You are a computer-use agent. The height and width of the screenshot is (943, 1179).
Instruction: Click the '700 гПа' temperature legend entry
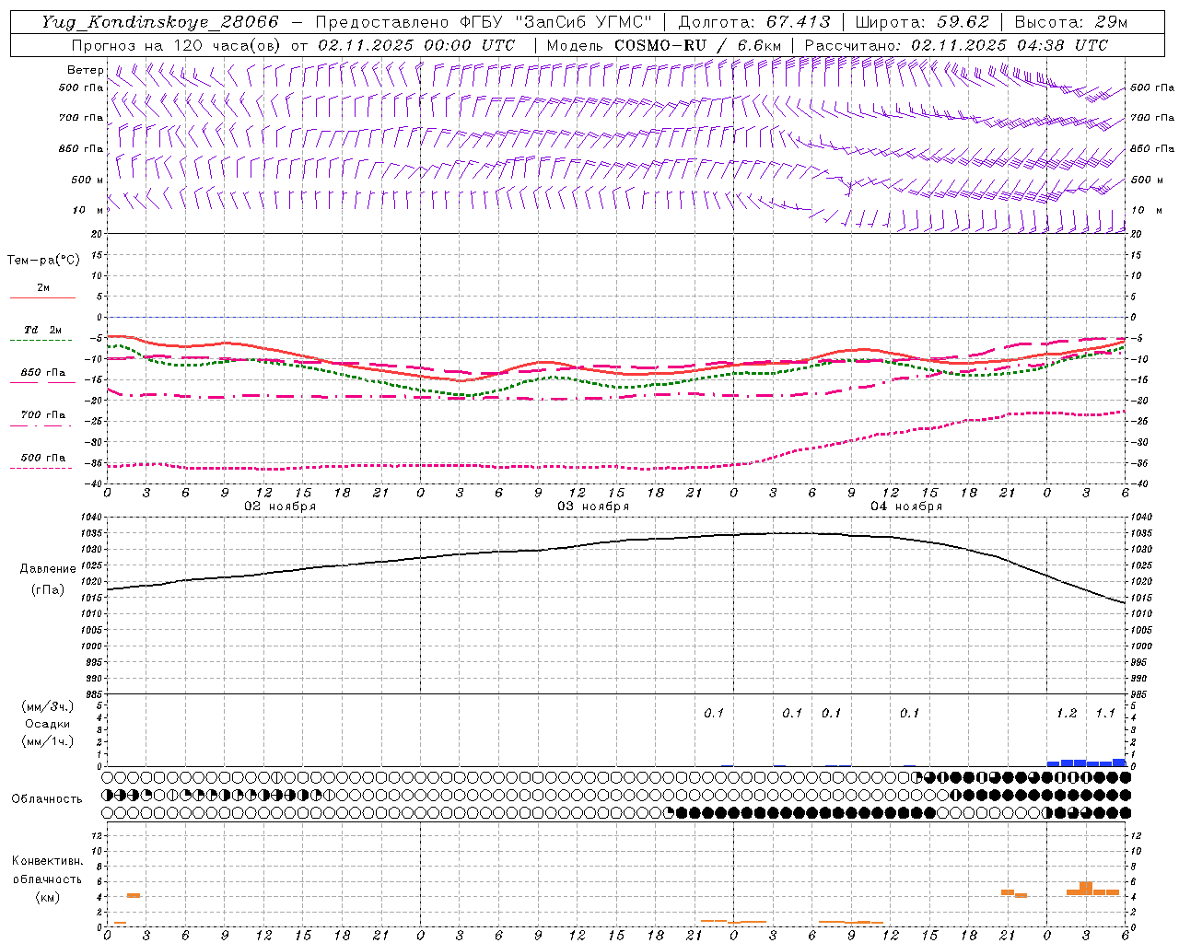coord(43,414)
